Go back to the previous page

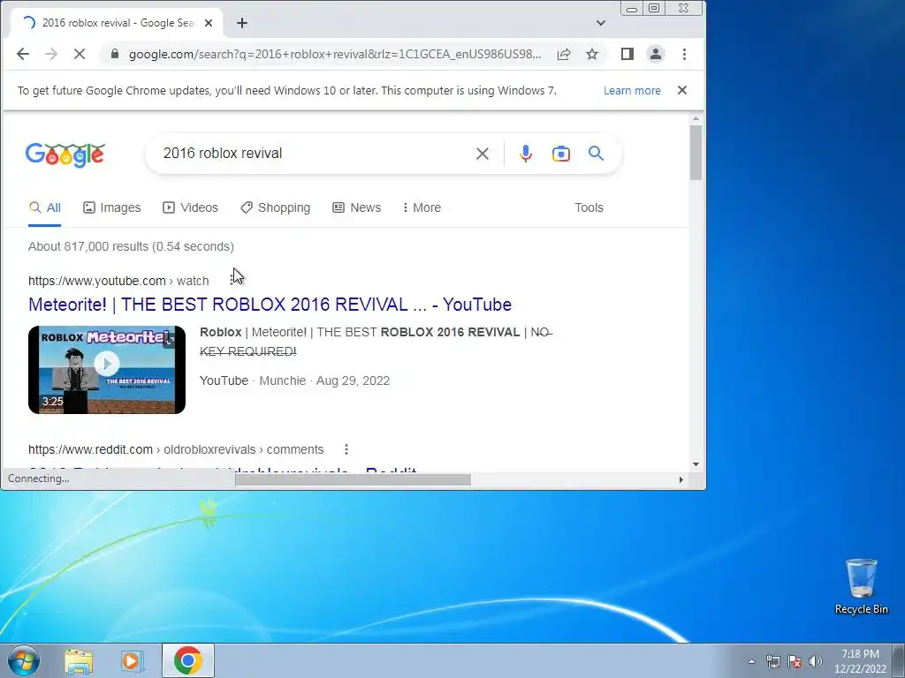click(x=22, y=54)
